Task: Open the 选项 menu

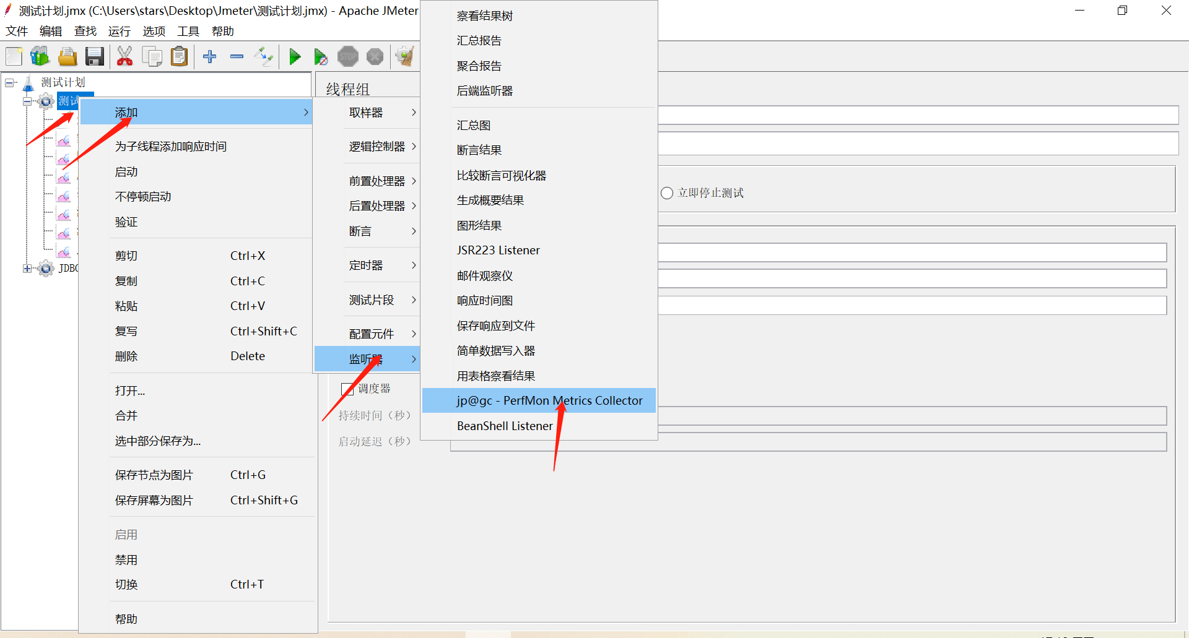Action: tap(154, 31)
